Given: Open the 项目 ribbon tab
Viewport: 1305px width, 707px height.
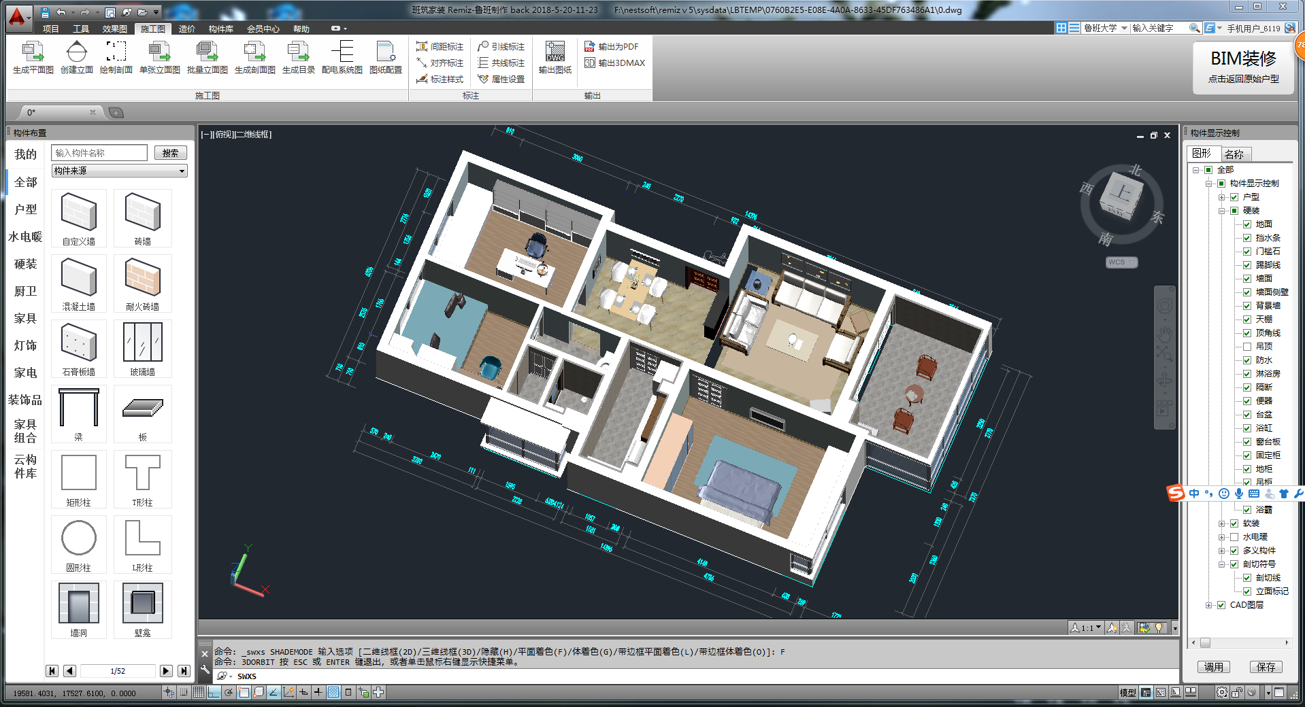Looking at the screenshot, I should coord(50,29).
